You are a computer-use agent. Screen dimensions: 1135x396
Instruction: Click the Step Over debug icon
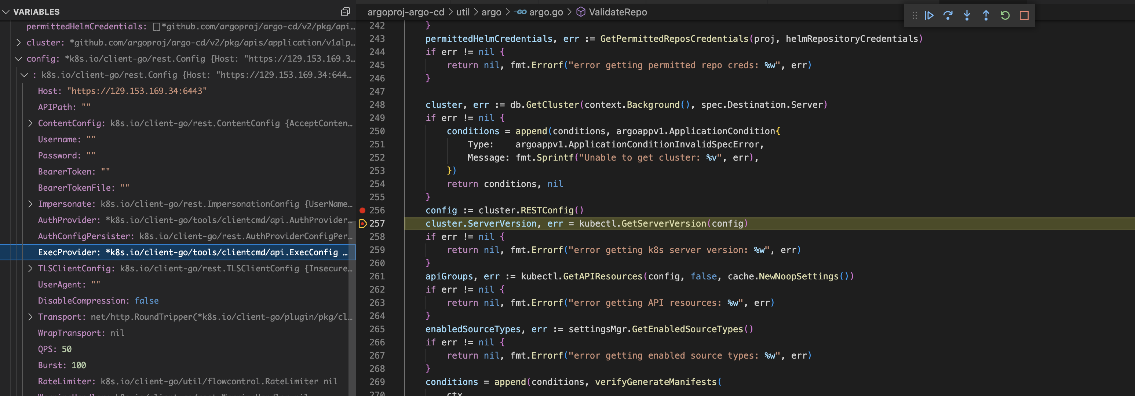coord(948,15)
